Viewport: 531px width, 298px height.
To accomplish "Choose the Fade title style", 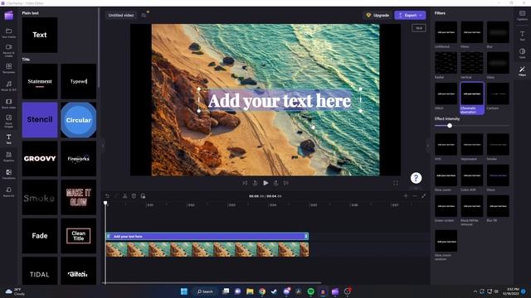I will click(x=40, y=236).
